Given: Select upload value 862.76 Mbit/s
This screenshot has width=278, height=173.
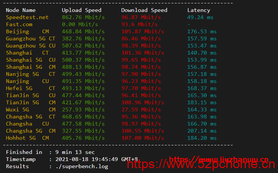Looking at the screenshot, I should coord(83,17).
